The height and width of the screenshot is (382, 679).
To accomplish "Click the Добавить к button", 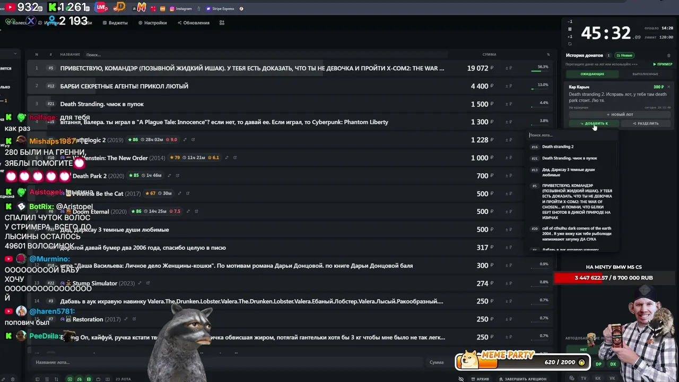I will click(x=594, y=124).
